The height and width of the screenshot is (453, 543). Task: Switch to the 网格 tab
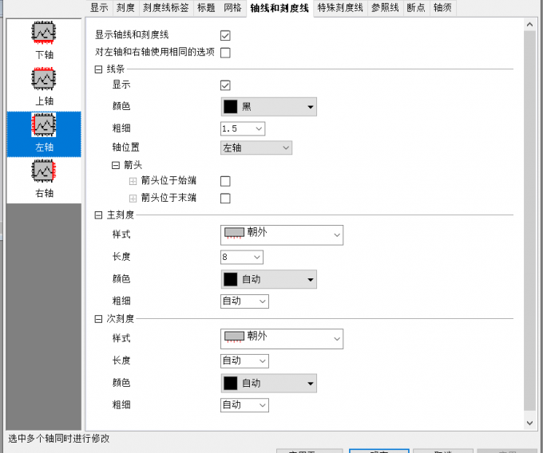coord(232,8)
